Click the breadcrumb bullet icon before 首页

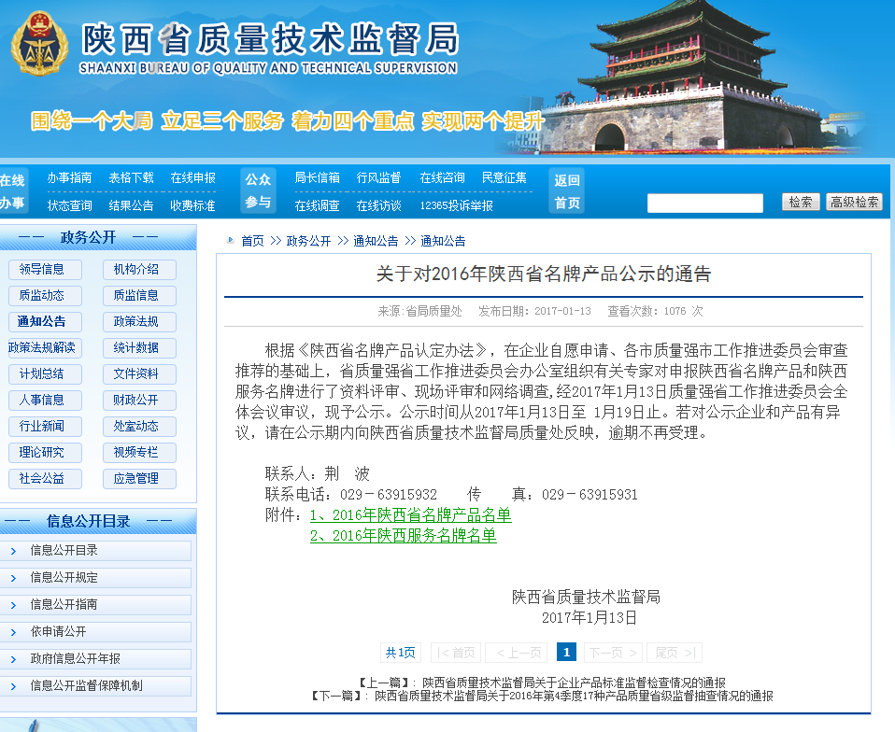coord(230,241)
